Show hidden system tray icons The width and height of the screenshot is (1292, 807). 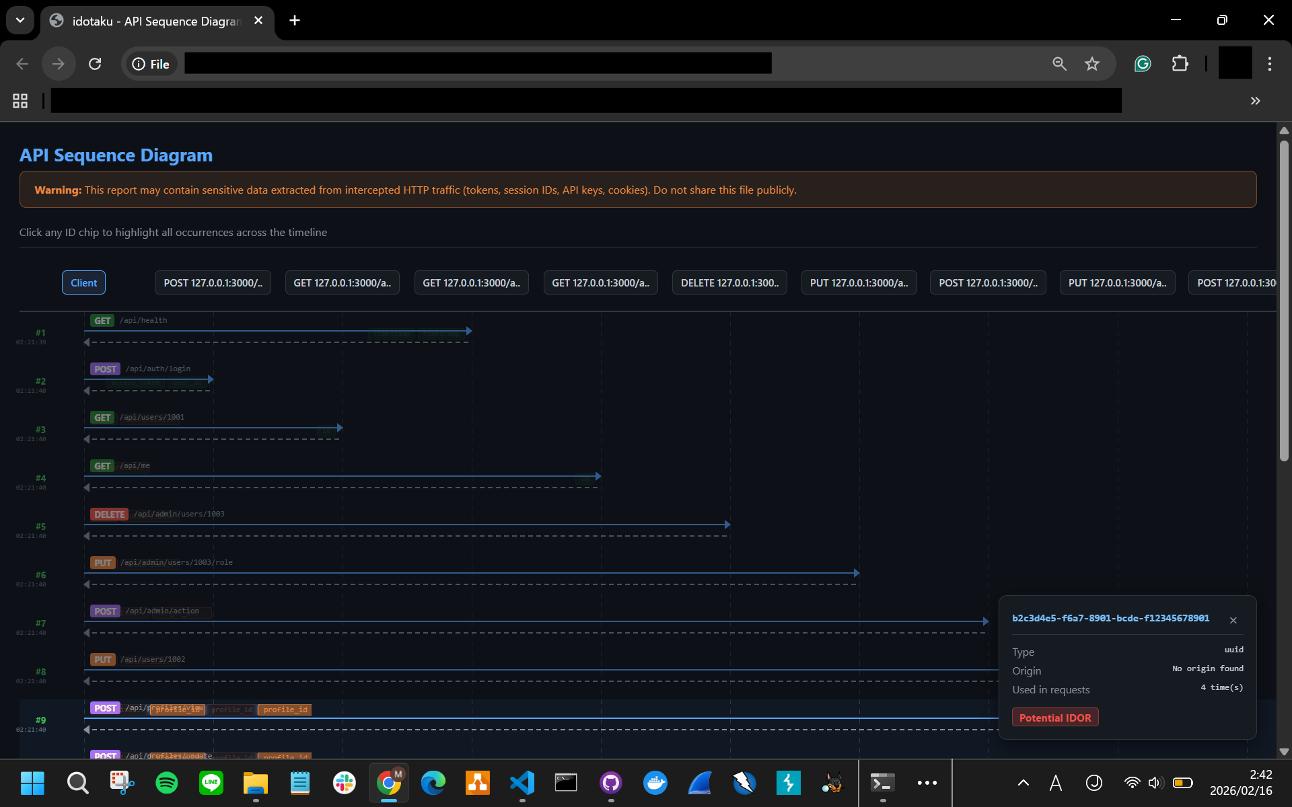pos(1023,782)
